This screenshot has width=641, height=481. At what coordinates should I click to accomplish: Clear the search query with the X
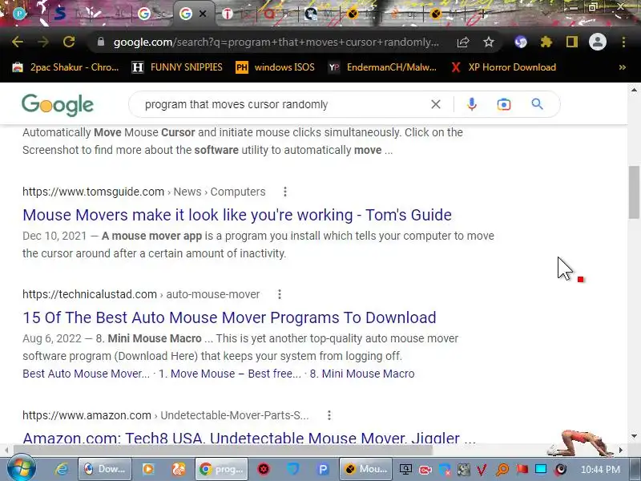coord(436,104)
